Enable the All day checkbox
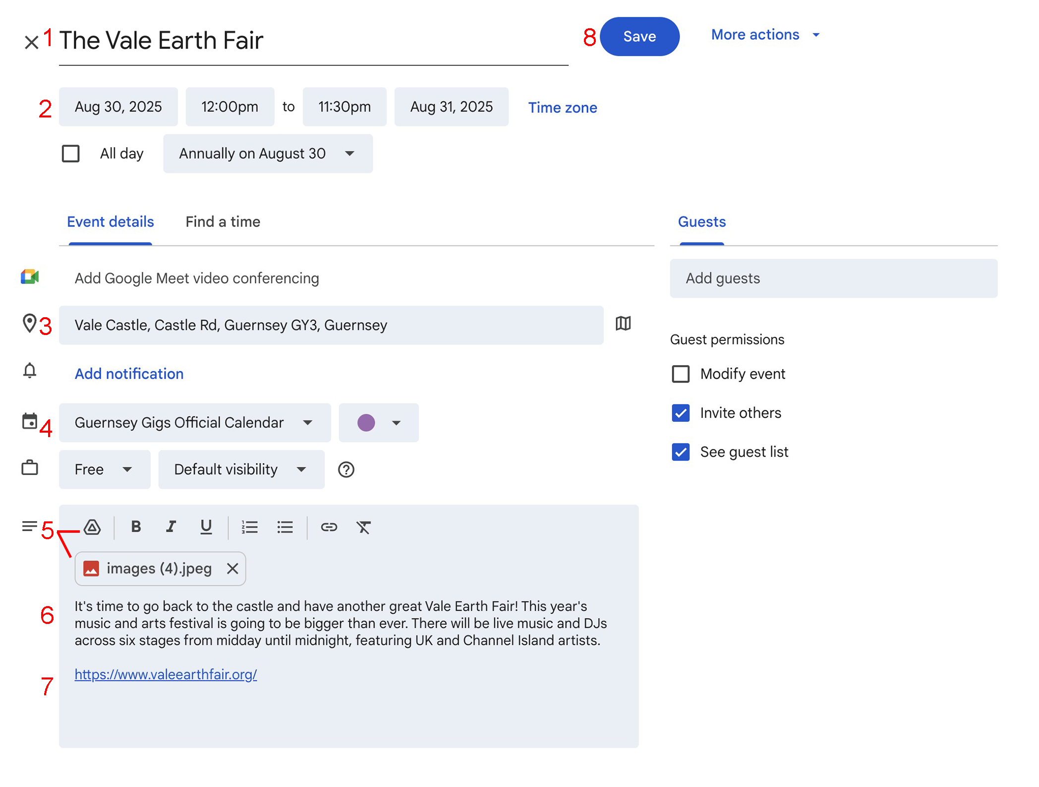This screenshot has width=1039, height=787. (71, 154)
